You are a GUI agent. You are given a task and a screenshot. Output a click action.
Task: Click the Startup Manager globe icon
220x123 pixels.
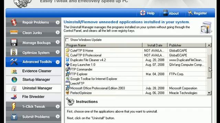click(14, 80)
